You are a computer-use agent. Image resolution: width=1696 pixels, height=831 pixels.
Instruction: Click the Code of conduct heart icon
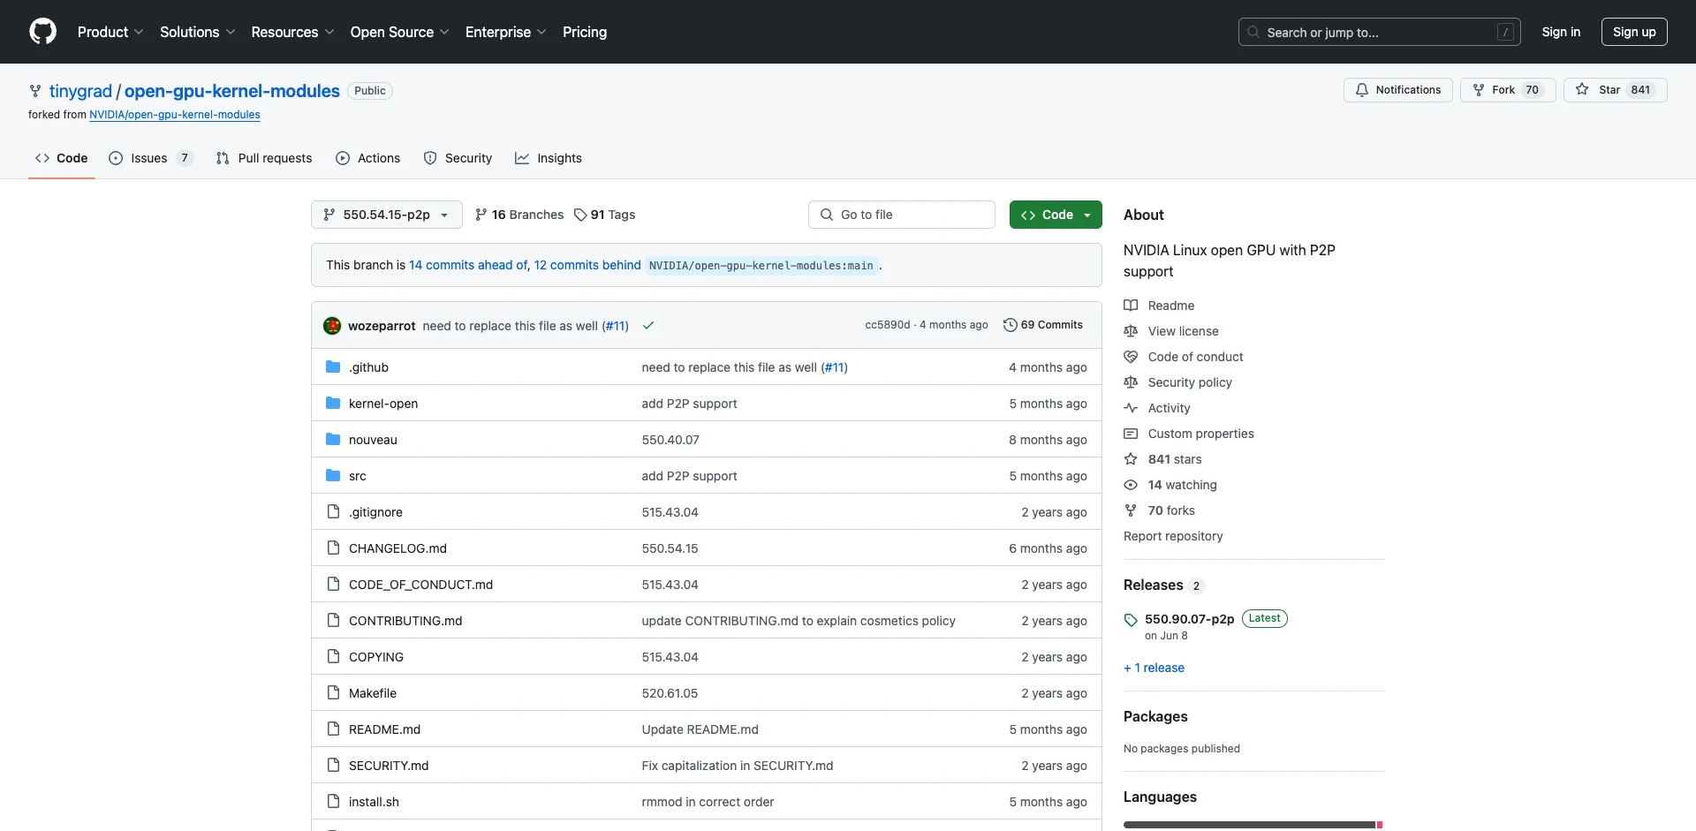tap(1131, 357)
